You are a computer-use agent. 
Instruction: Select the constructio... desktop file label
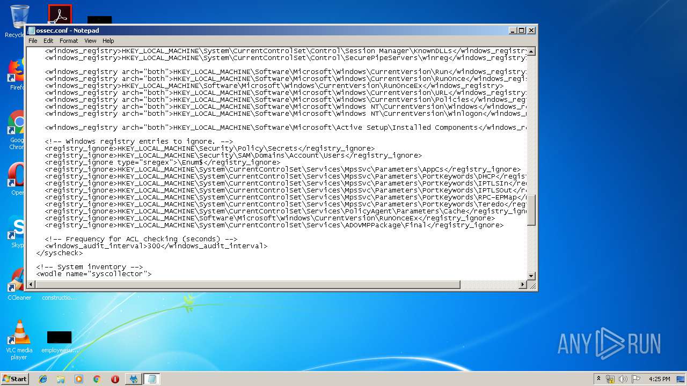point(59,298)
